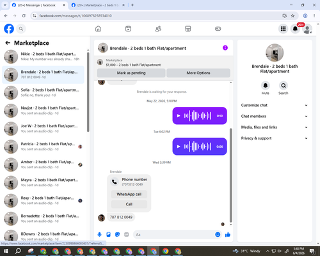The image size is (320, 256).
Task: Open Patricia conversation in list
Action: (43, 147)
